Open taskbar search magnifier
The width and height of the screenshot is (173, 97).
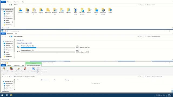(6, 95)
